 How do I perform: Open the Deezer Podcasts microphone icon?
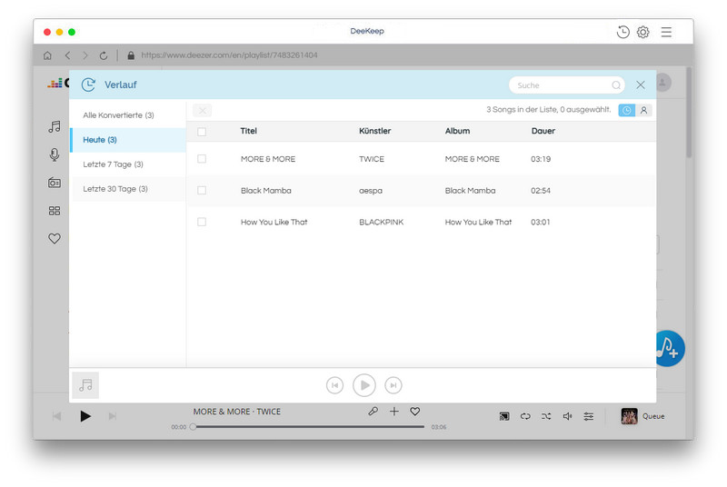(x=55, y=154)
